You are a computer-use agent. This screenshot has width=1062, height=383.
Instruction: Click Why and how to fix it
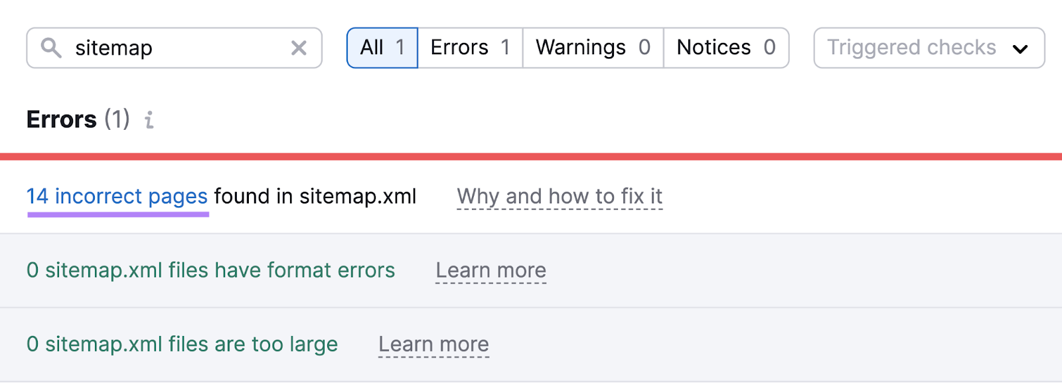click(560, 196)
